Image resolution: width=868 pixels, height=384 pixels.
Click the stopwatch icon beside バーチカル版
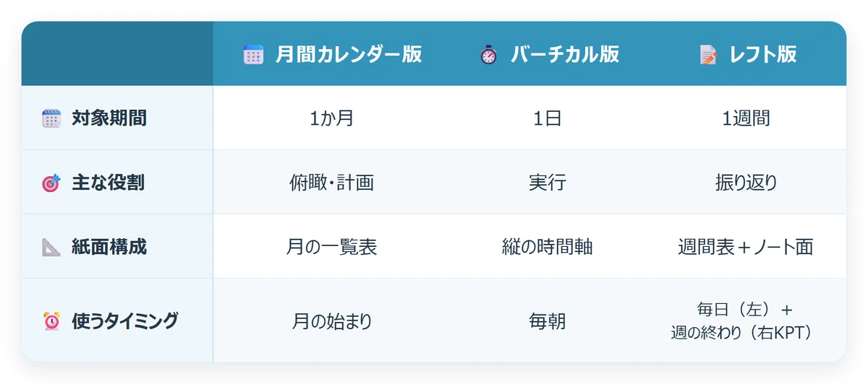[489, 55]
